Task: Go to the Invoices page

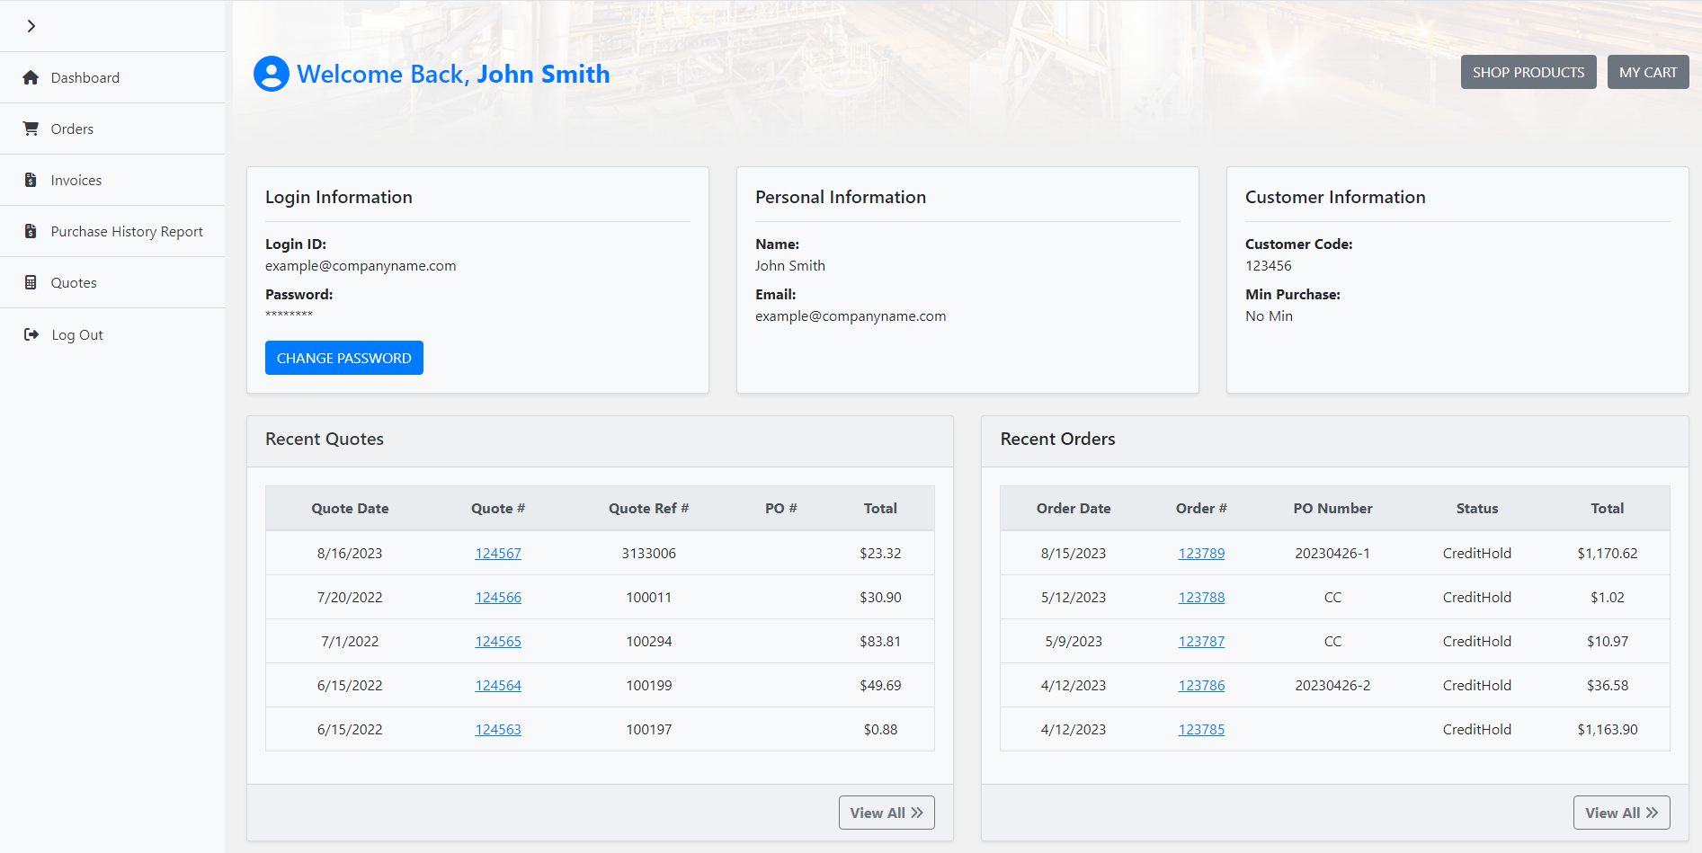Action: (x=76, y=180)
